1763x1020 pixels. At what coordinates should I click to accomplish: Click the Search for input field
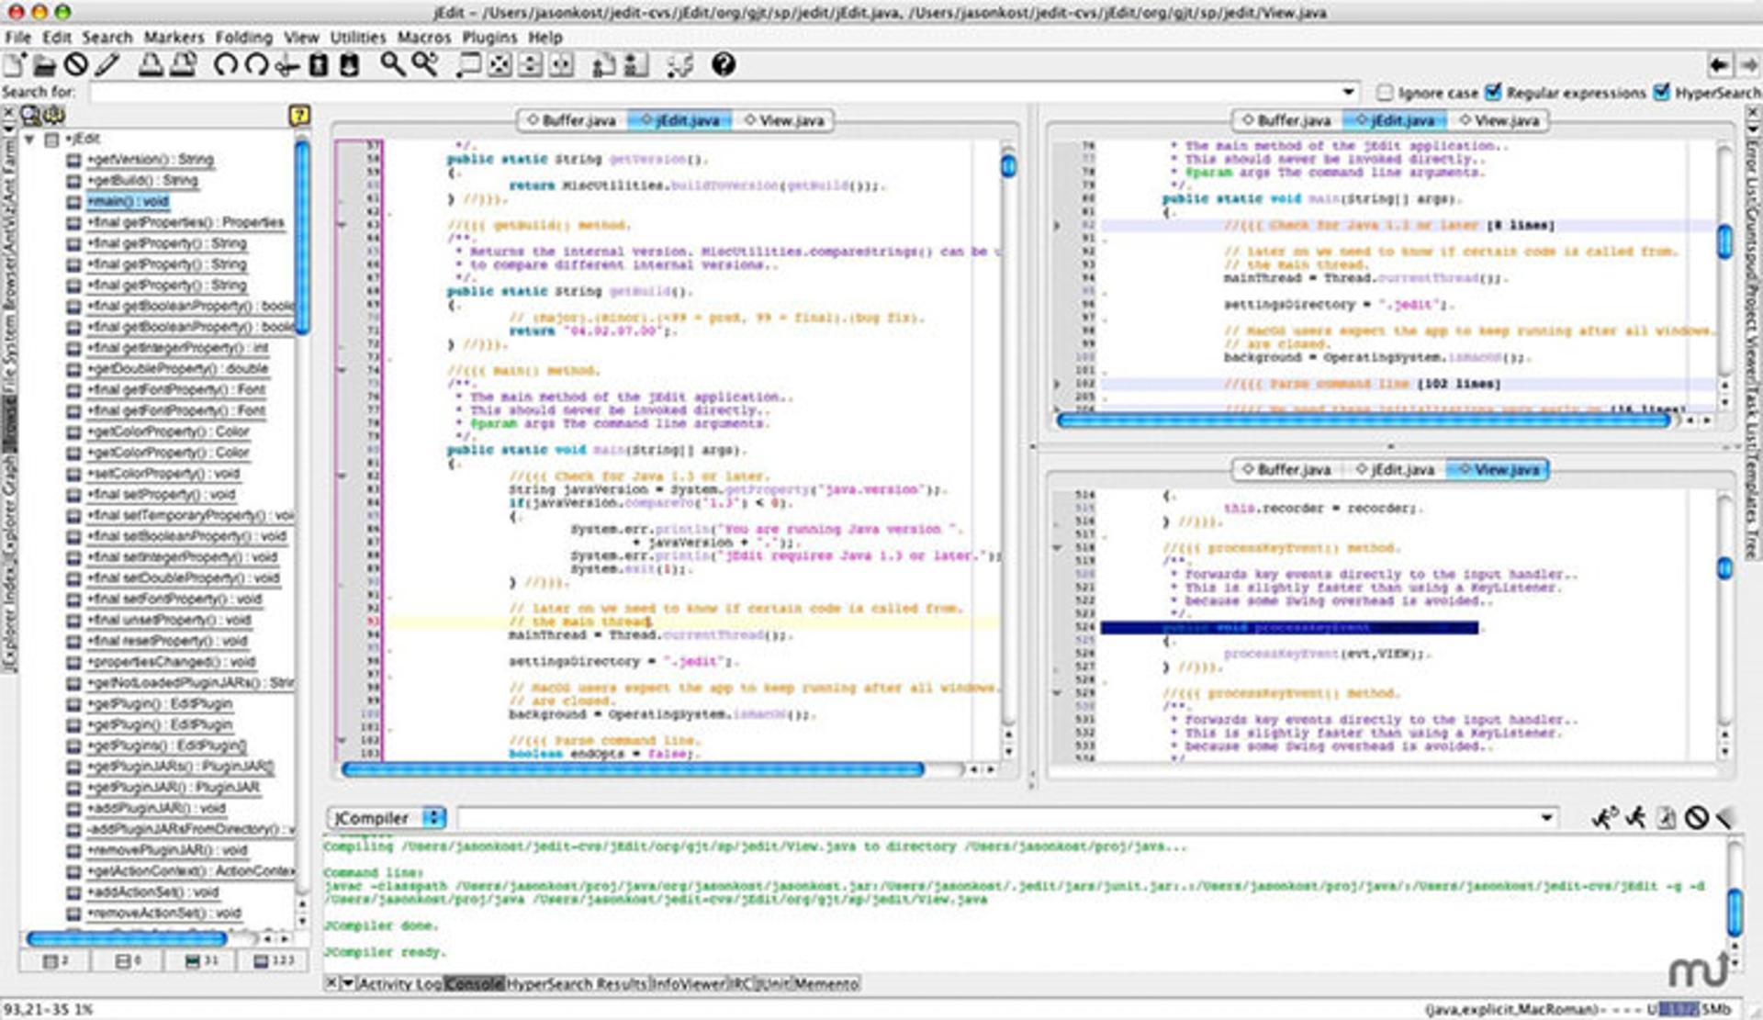click(x=714, y=92)
